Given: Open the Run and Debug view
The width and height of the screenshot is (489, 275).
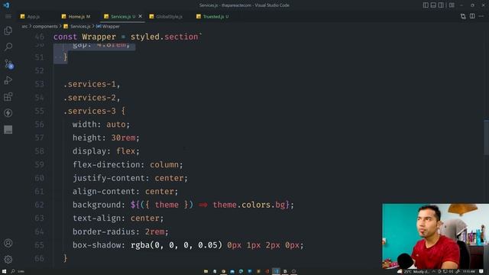Looking at the screenshot, I should 8,80.
